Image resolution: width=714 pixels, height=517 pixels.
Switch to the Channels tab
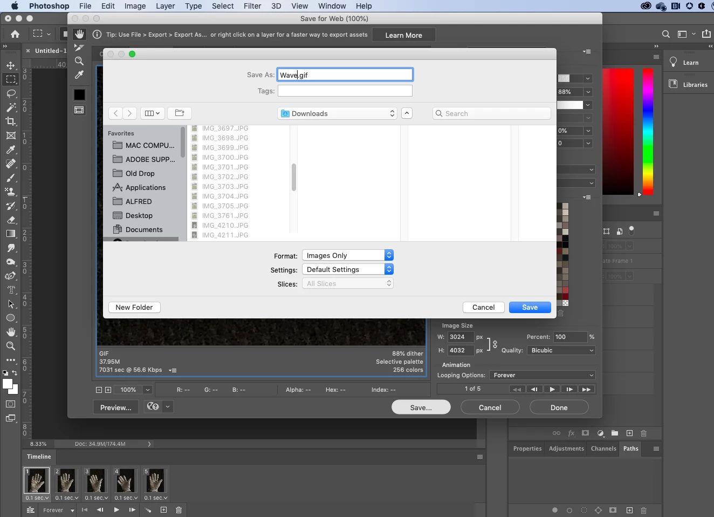tap(603, 448)
